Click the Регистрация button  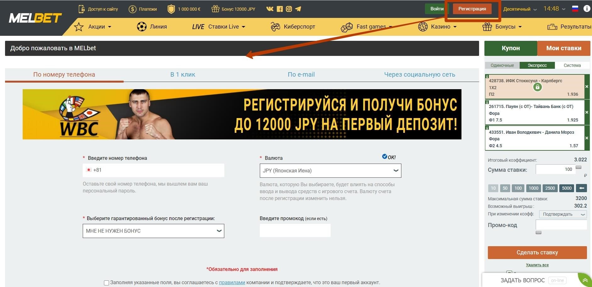click(x=472, y=9)
